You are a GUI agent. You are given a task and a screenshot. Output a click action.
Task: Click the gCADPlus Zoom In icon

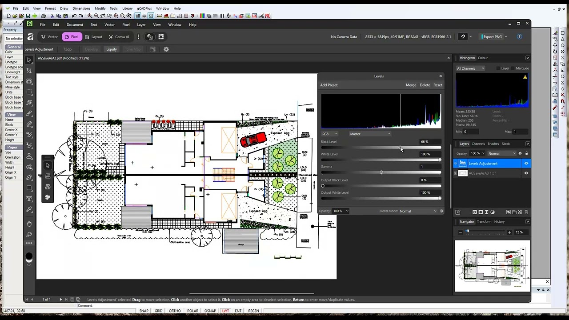(90, 16)
